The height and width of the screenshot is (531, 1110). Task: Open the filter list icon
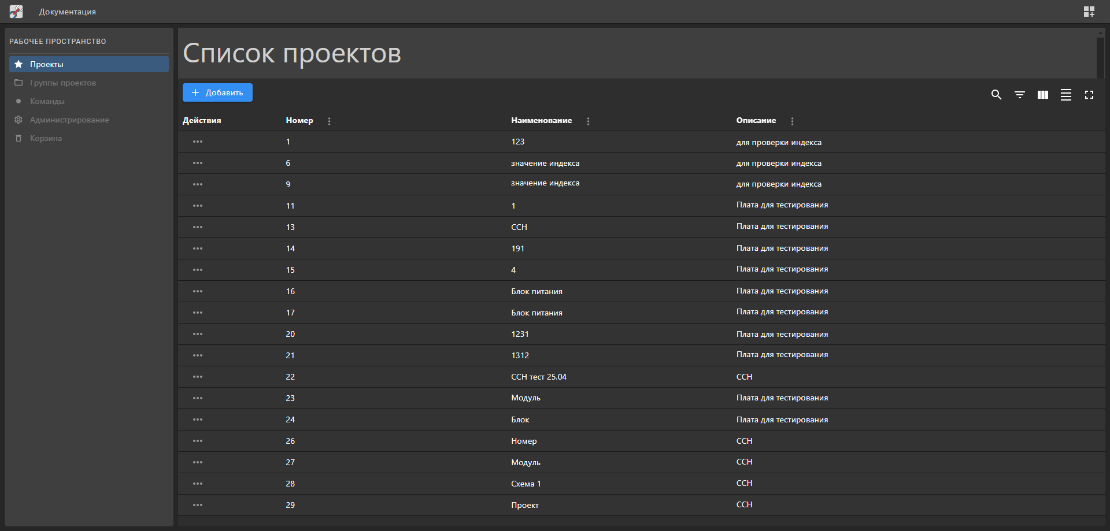[1020, 95]
